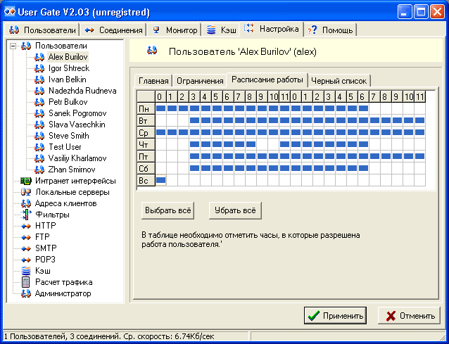Click the Кэш database icon in tree
The image size is (449, 344).
click(x=26, y=271)
